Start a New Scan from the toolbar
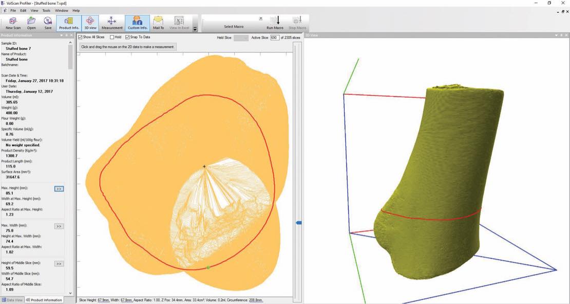The image size is (570, 304). pos(13,23)
